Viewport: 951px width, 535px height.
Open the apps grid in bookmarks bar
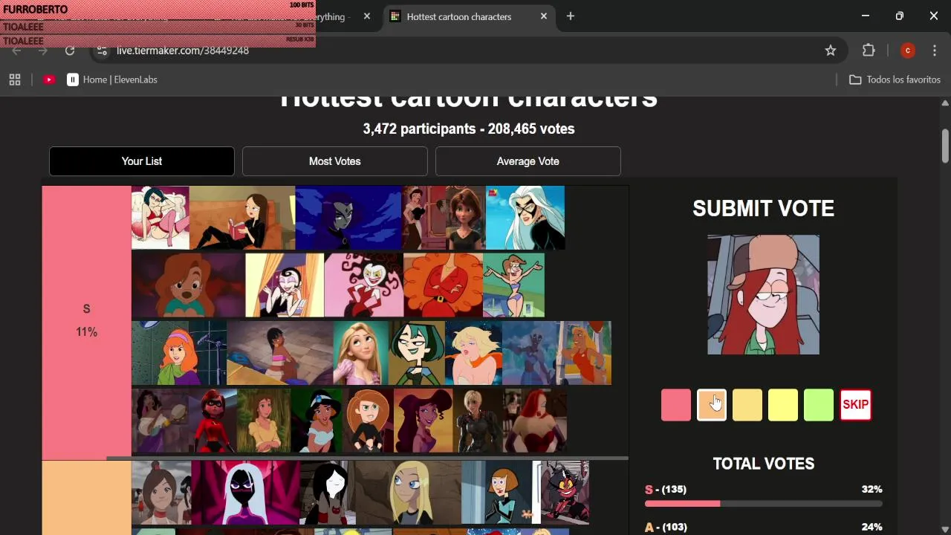click(15, 80)
